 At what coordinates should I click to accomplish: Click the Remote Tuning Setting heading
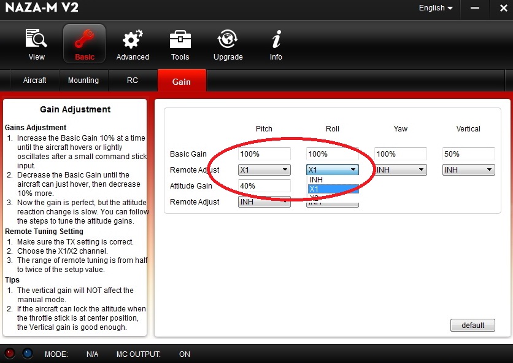44,232
